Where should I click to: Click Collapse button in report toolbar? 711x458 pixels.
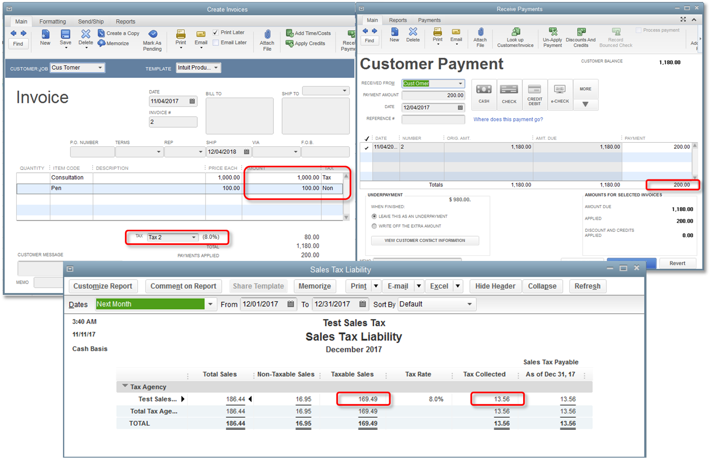tap(542, 286)
